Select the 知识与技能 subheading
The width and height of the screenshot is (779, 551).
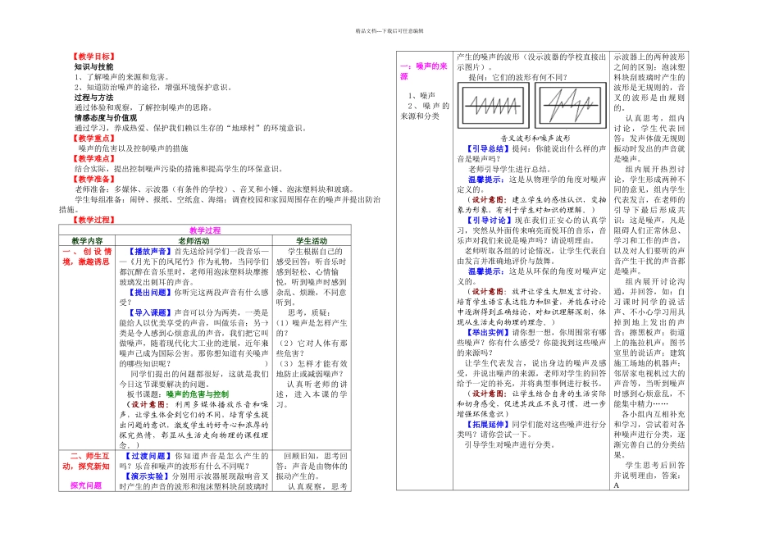94,67
